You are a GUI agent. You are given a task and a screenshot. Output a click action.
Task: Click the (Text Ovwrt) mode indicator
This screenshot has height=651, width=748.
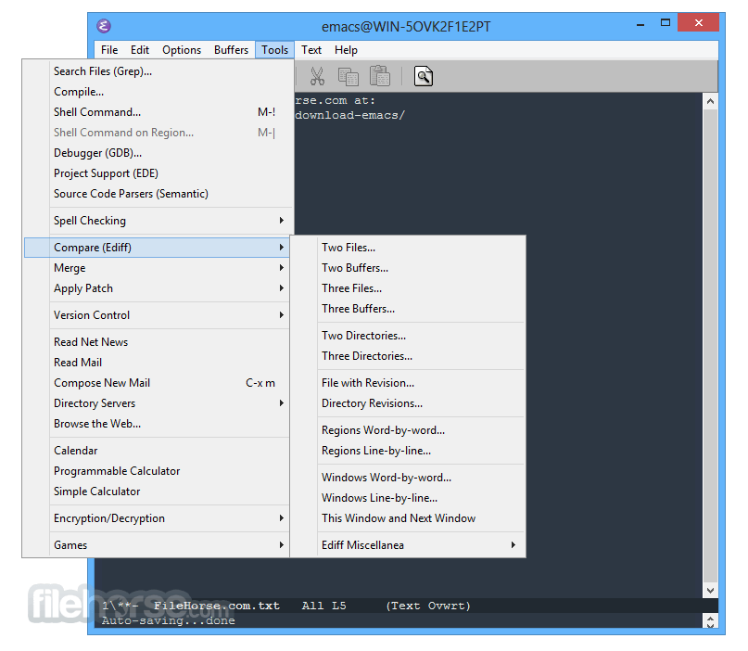(x=428, y=606)
